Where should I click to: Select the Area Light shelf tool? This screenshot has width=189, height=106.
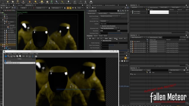coord(17,2)
